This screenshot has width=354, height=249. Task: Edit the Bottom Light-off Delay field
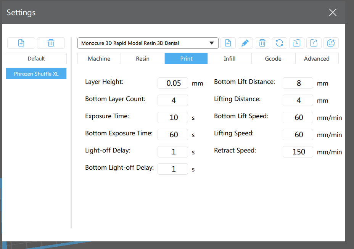pyautogui.click(x=173, y=169)
